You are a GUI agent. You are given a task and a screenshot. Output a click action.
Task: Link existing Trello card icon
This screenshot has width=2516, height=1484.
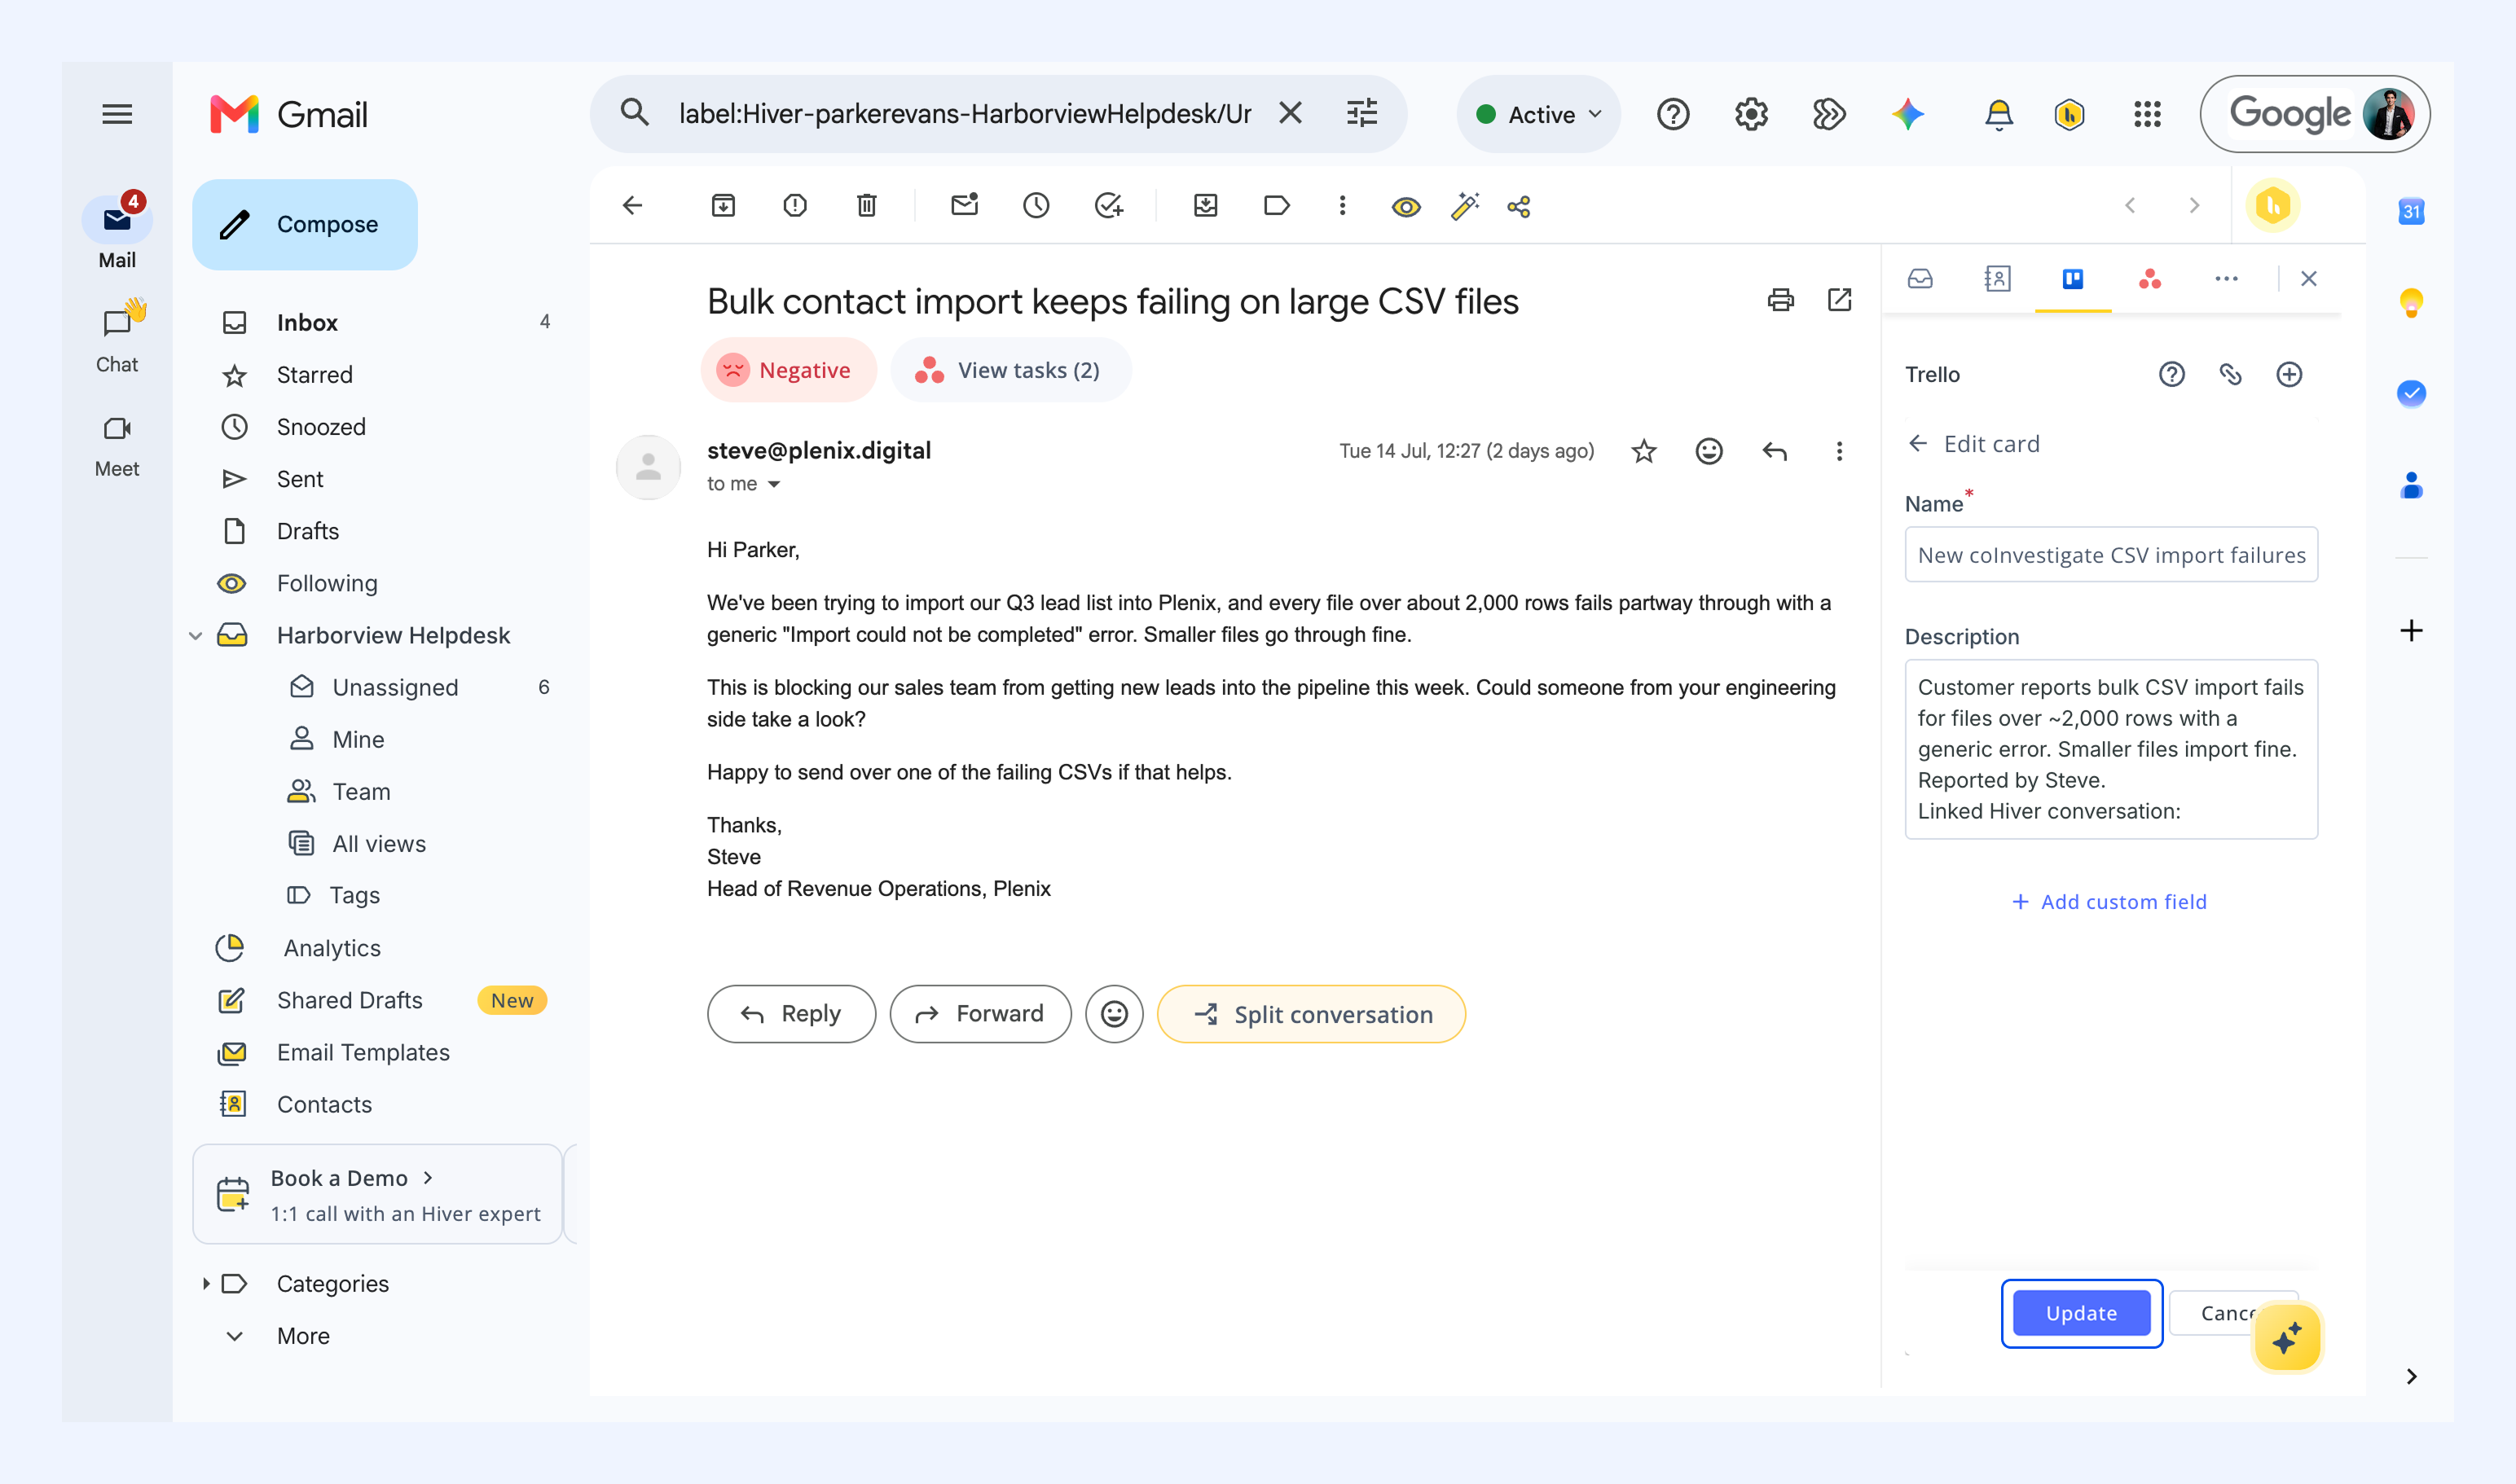[2230, 375]
